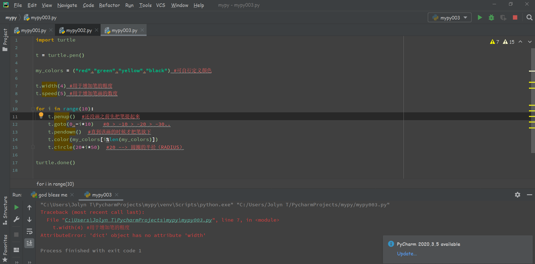
Task: Click mypy project breadcrumb
Action: [11, 18]
